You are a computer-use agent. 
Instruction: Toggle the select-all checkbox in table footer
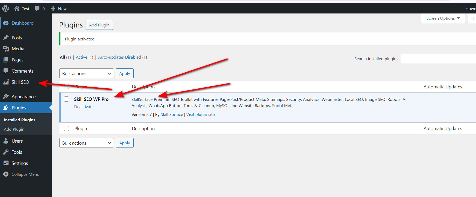click(x=66, y=128)
